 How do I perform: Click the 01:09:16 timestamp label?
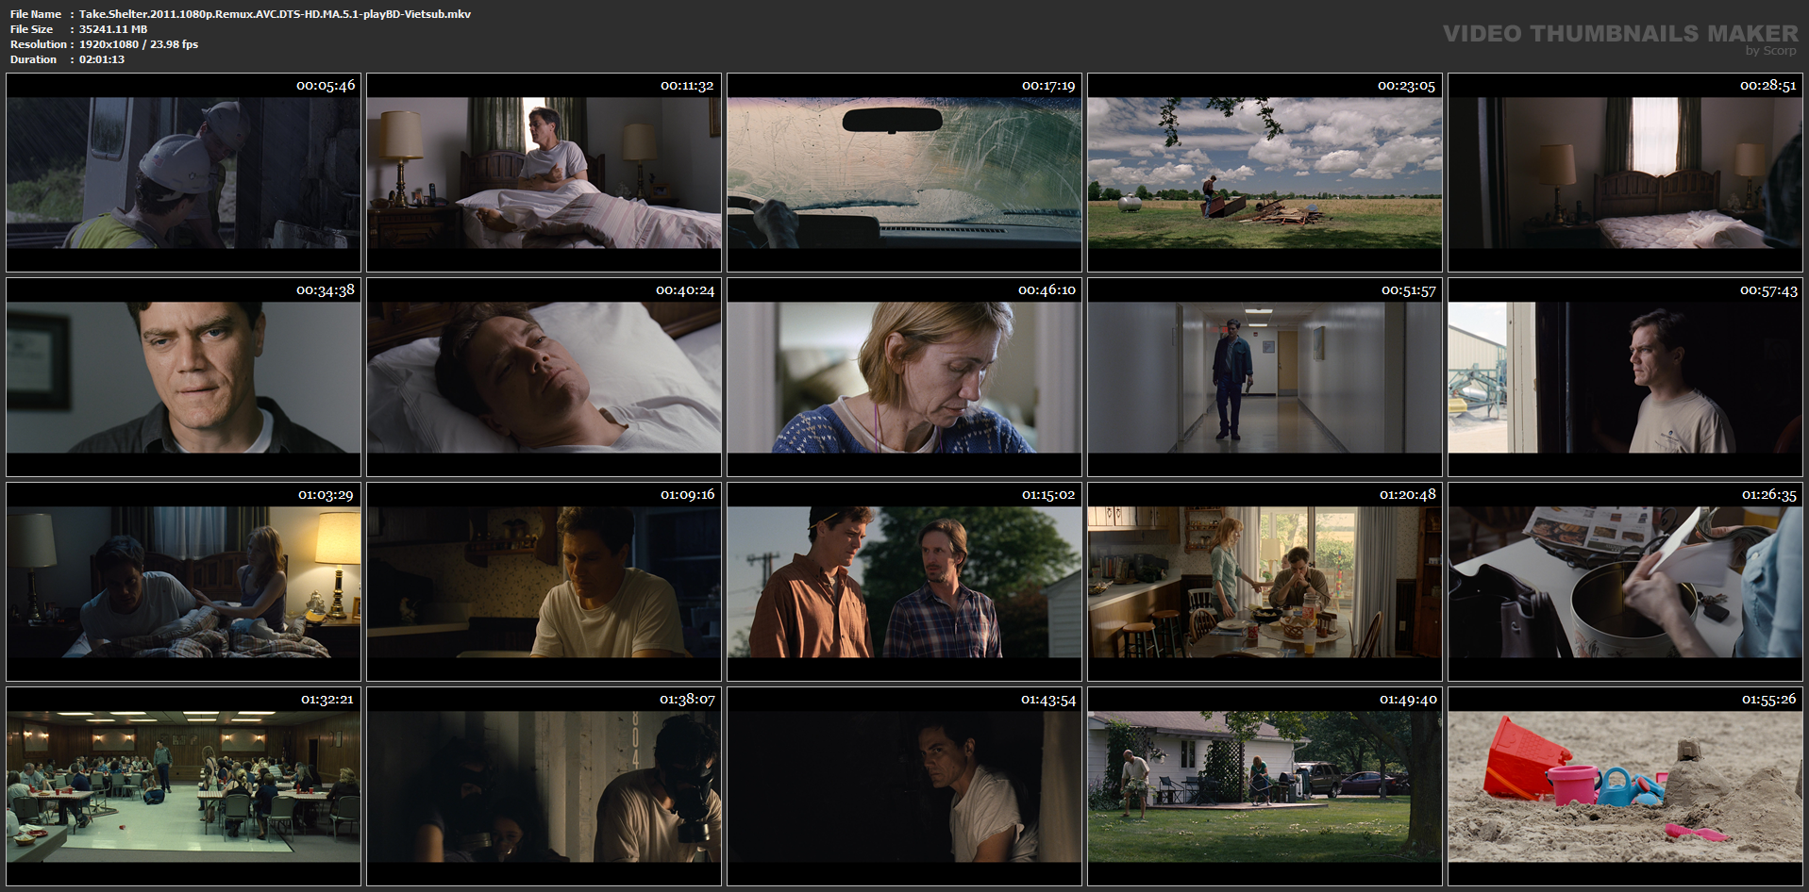687,495
